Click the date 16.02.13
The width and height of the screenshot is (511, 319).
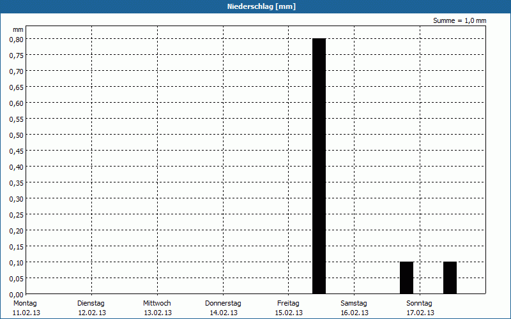coord(355,313)
